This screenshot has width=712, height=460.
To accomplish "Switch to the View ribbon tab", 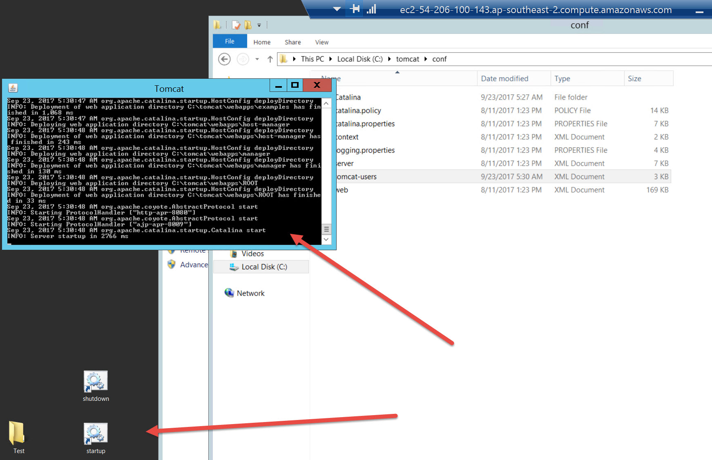I will click(x=321, y=42).
